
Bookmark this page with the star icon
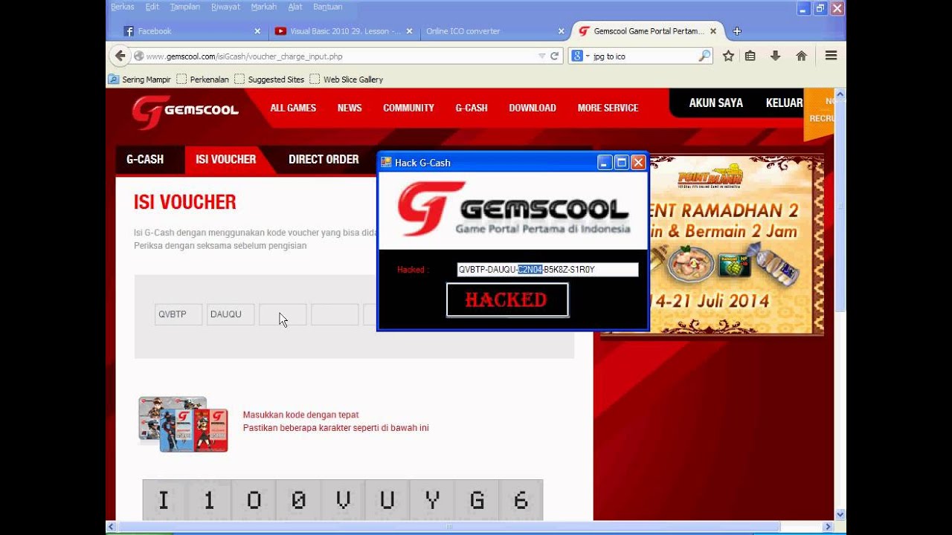(728, 56)
